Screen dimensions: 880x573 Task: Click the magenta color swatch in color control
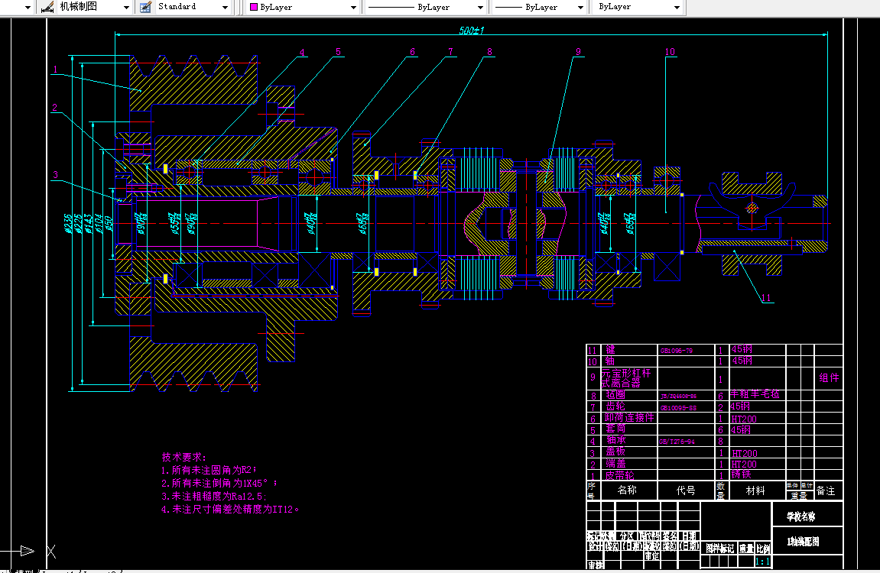pos(254,8)
